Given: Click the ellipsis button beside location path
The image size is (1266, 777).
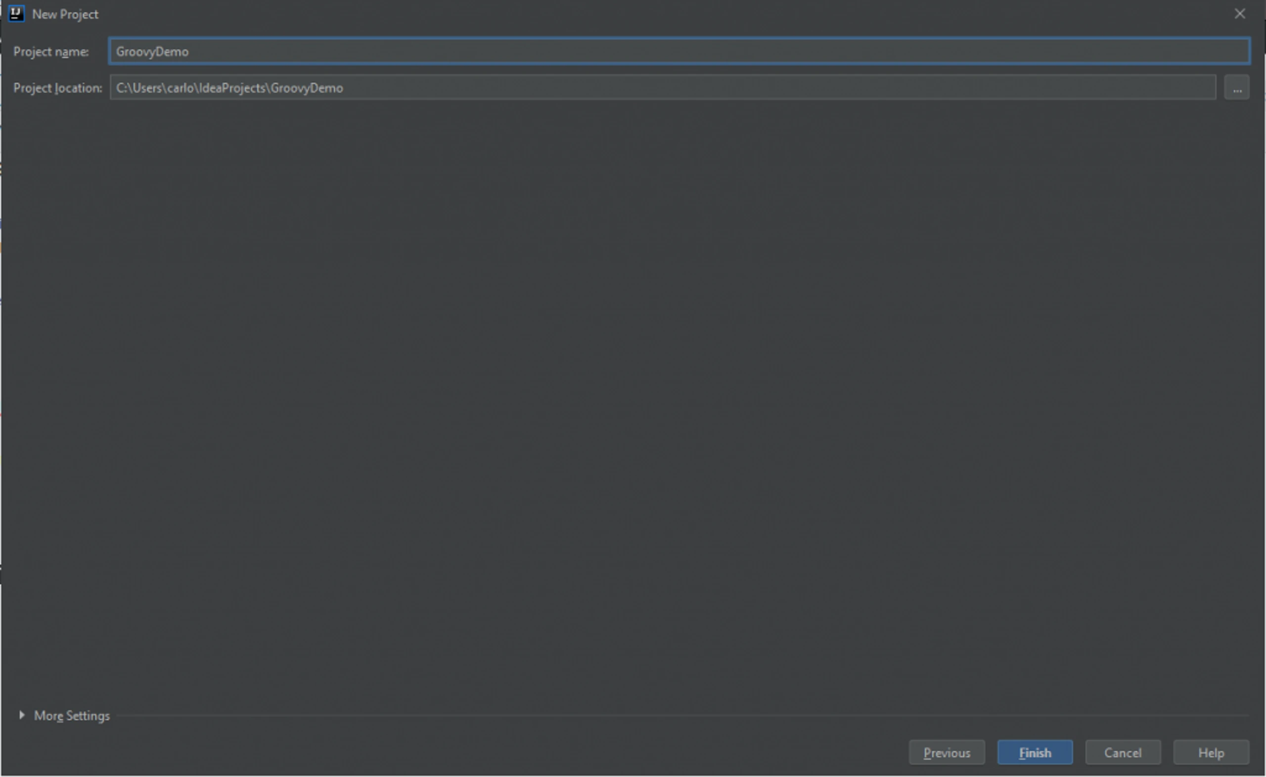Looking at the screenshot, I should click(x=1236, y=88).
